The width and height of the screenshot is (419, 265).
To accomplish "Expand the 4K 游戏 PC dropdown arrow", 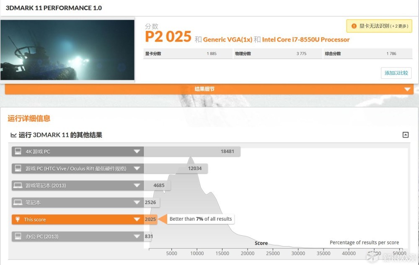I will tap(137, 152).
